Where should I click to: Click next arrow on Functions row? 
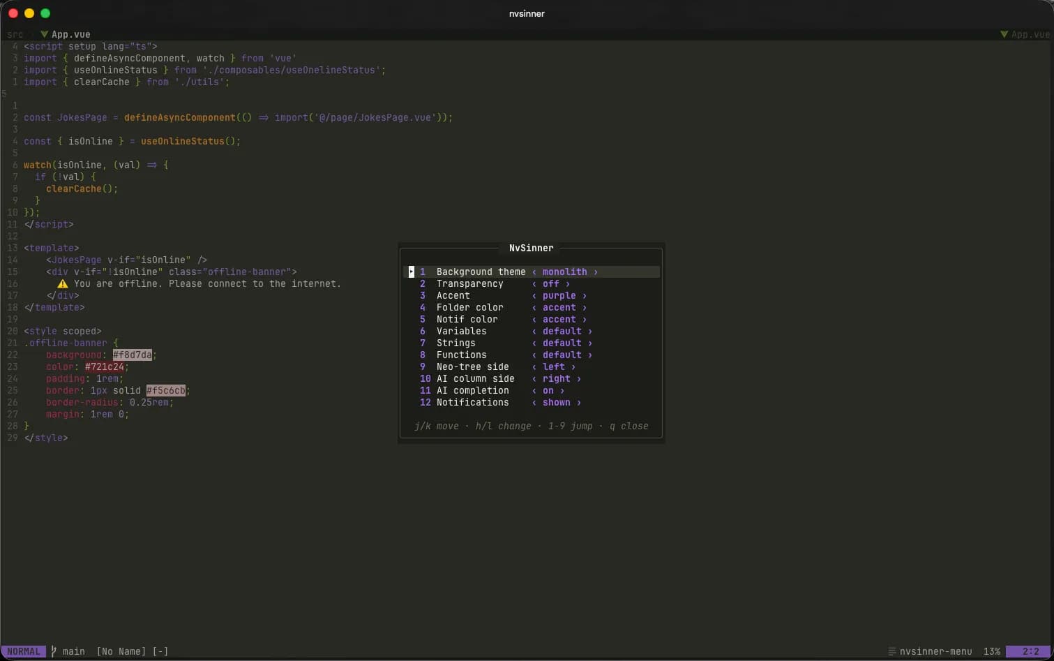(590, 355)
